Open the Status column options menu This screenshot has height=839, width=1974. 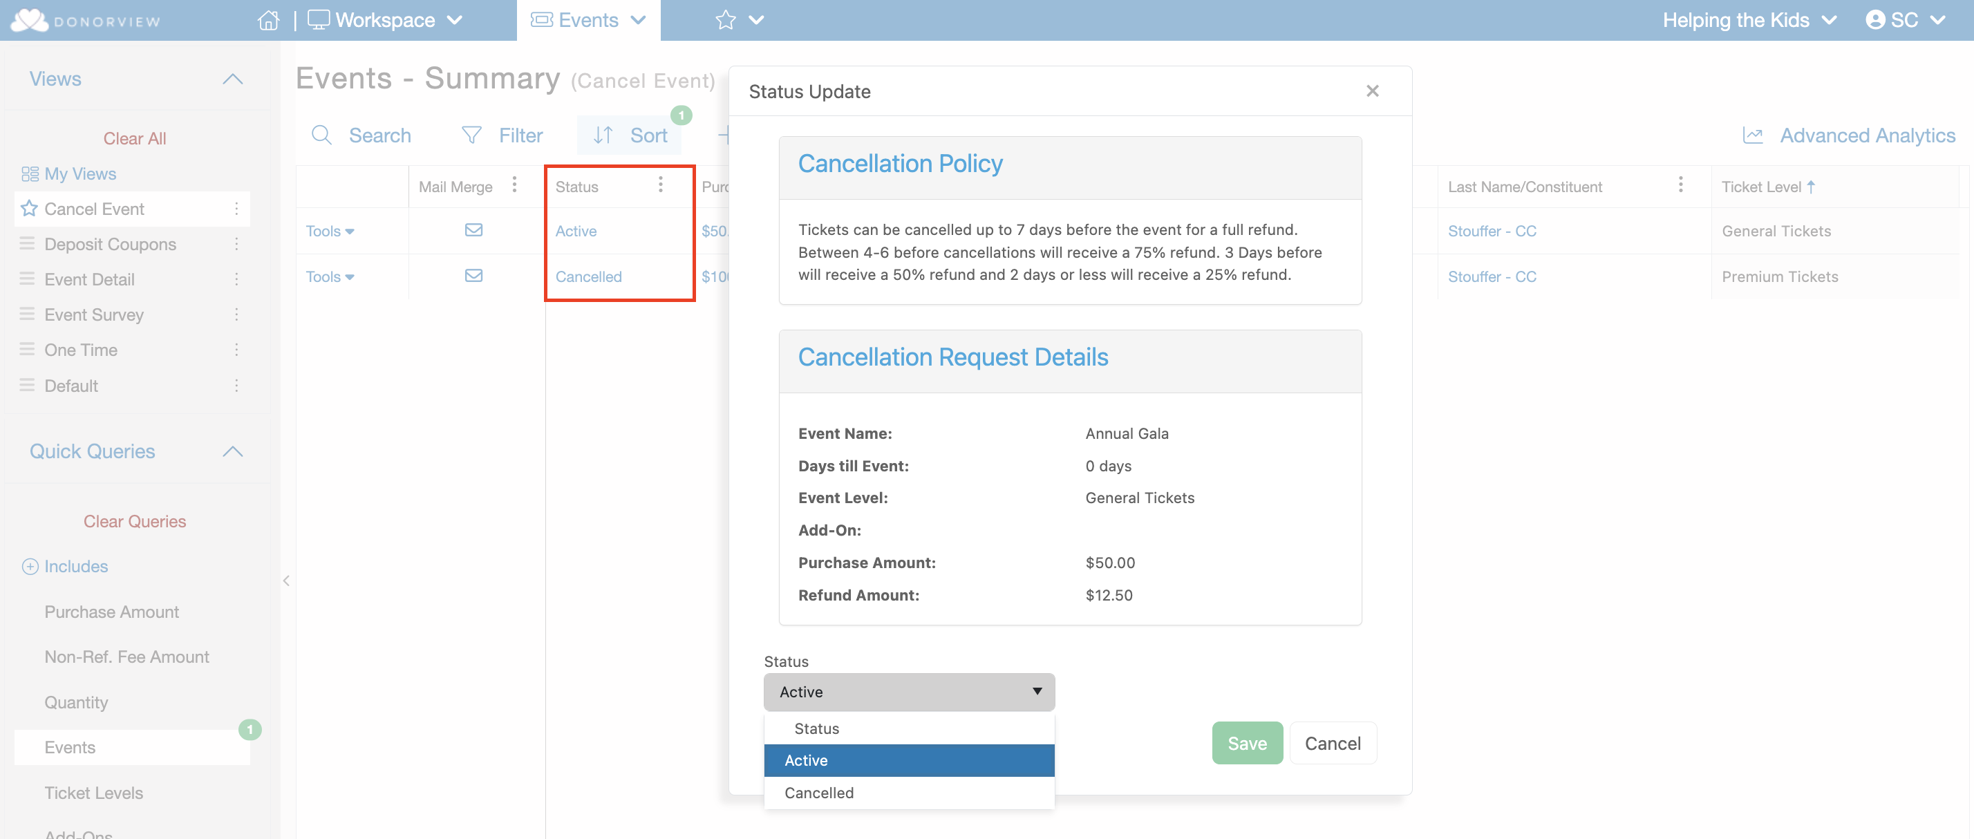(x=661, y=185)
